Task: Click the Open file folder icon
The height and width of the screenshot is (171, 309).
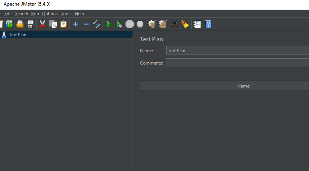Action: [x=20, y=24]
